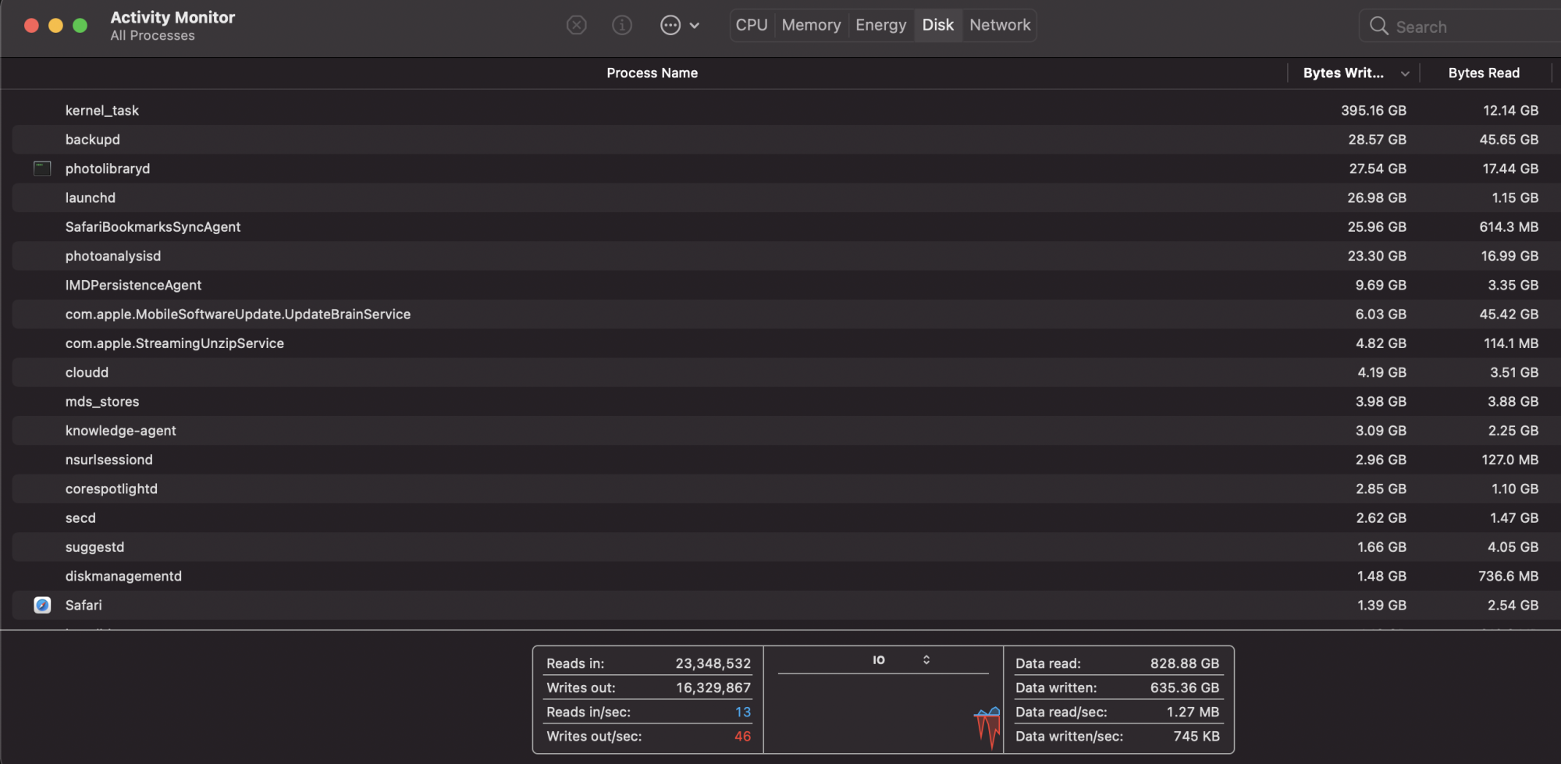
Task: Toggle the Bytes Written sort direction chevron
Action: pos(1405,74)
